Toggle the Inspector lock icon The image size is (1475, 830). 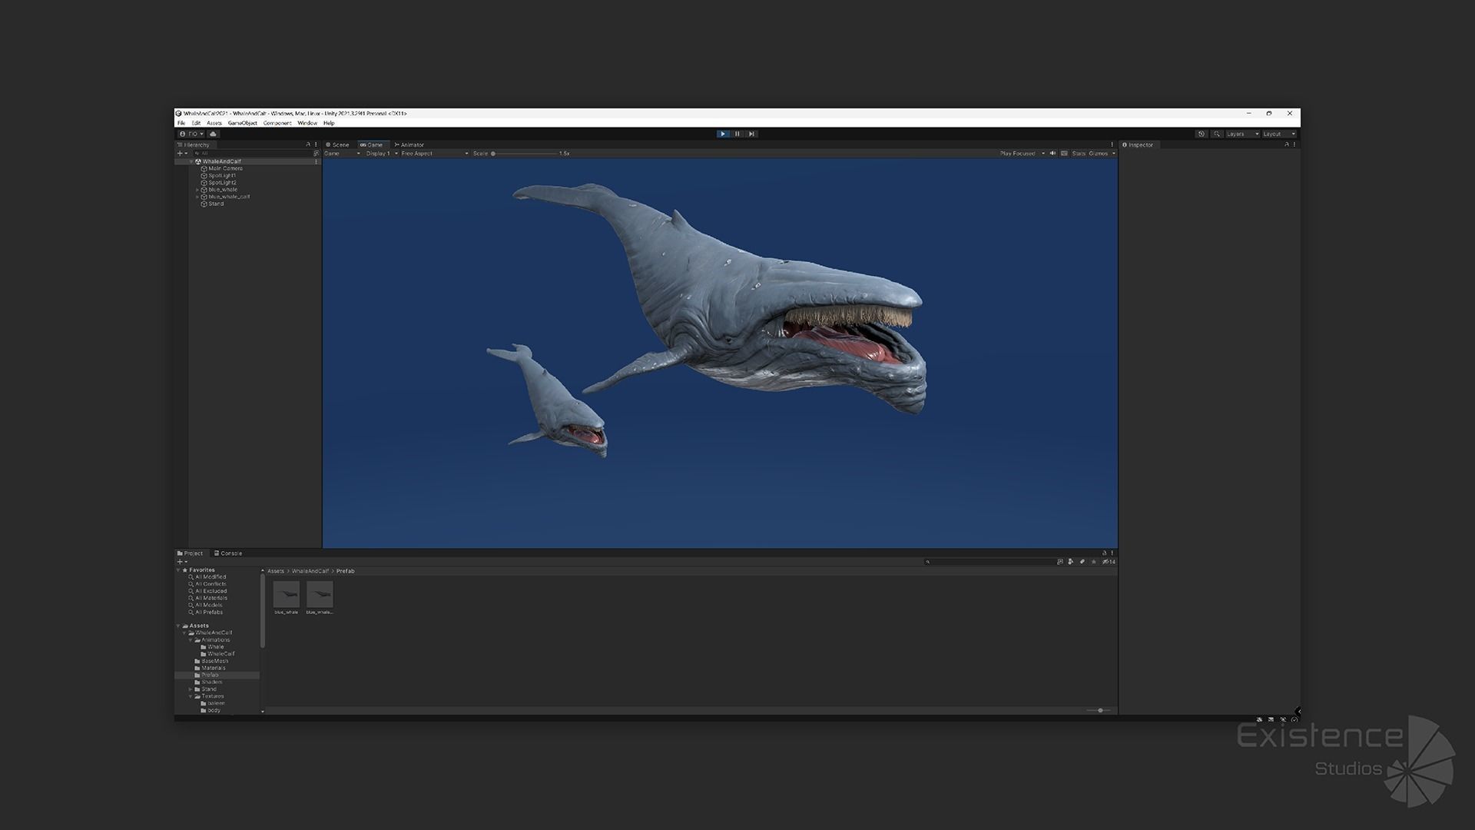pyautogui.click(x=1287, y=144)
